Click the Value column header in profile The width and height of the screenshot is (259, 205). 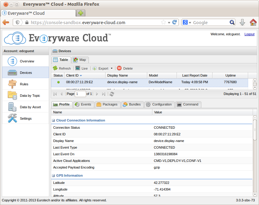point(202,112)
